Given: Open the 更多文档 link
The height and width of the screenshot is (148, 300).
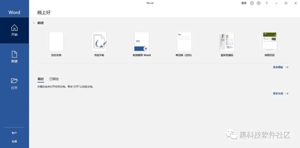Looking at the screenshot, I should (281, 94).
